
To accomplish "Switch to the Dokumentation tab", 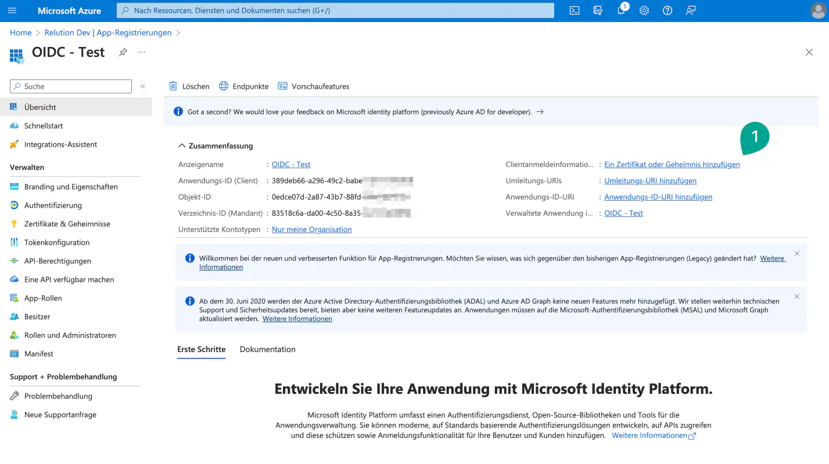I will (267, 349).
